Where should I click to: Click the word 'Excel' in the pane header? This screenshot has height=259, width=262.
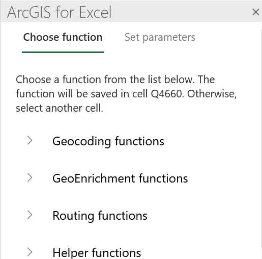tap(95, 12)
